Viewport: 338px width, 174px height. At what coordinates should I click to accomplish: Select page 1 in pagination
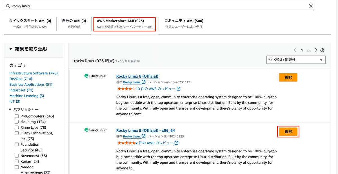point(302,50)
